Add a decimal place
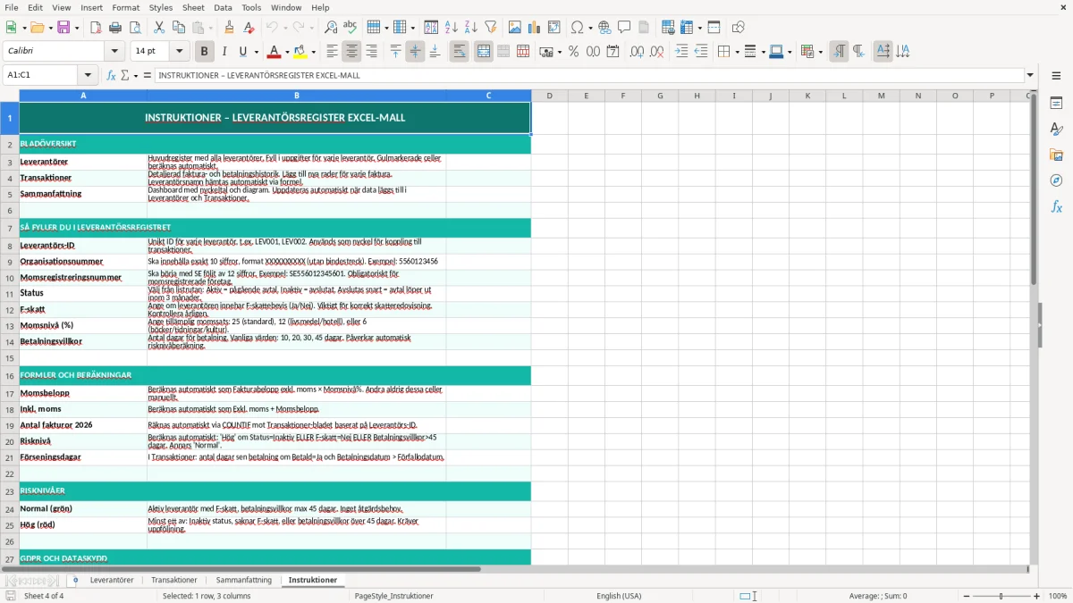 [637, 52]
